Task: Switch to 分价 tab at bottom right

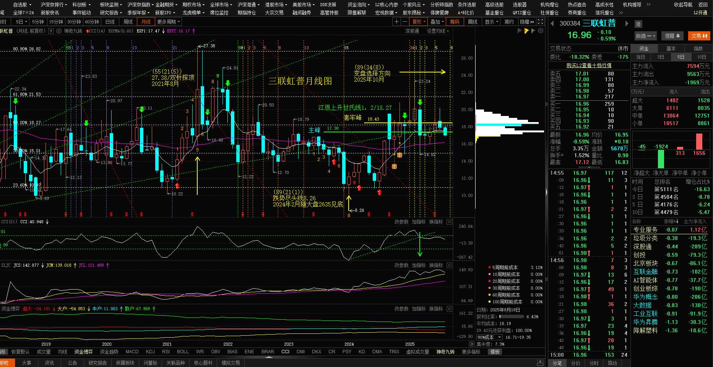Action: (575, 363)
